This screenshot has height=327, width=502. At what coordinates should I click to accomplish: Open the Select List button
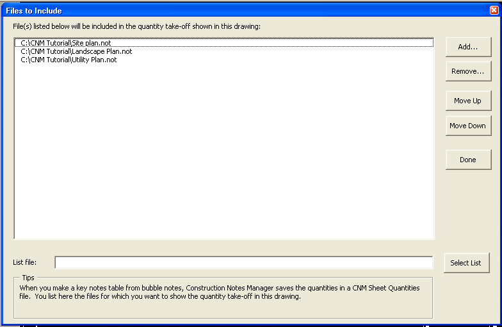click(466, 263)
